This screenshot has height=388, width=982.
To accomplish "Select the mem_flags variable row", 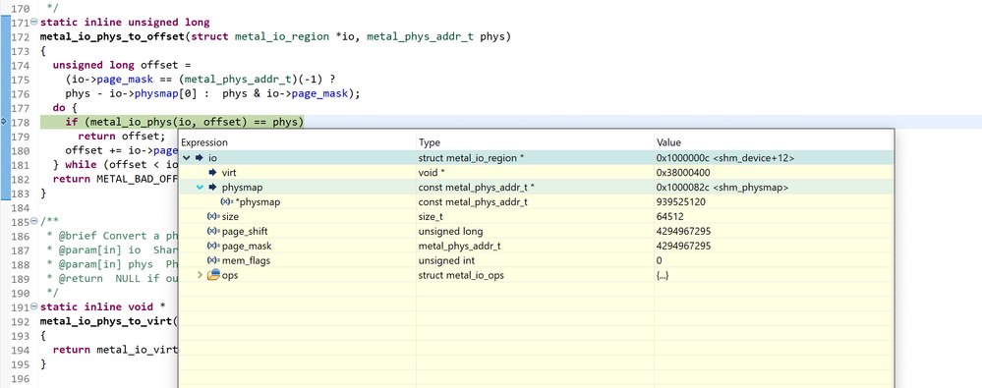I will click(536, 260).
